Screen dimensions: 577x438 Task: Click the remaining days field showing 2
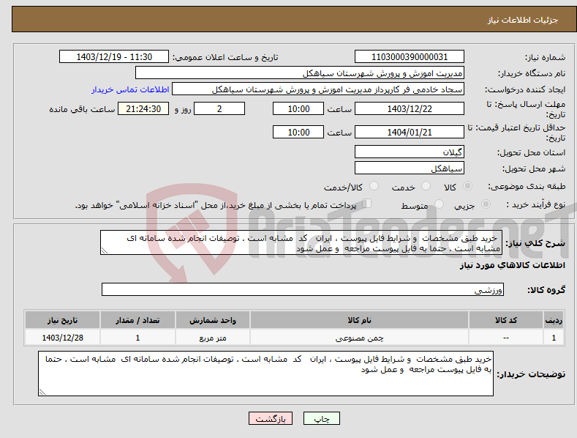click(x=219, y=108)
